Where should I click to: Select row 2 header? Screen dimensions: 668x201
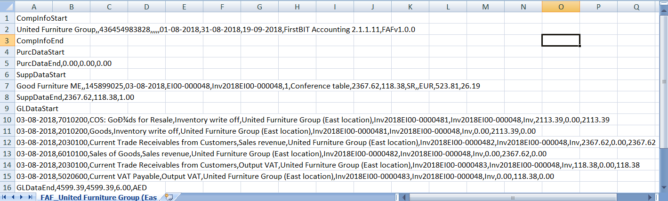point(7,29)
